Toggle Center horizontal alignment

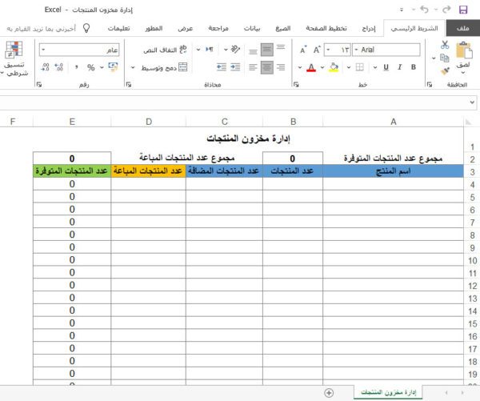[267, 67]
